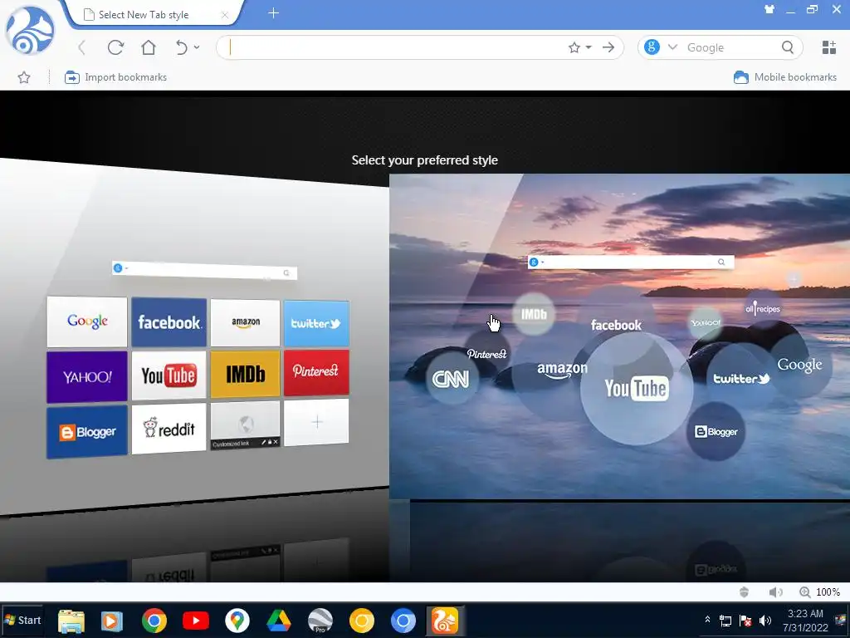This screenshot has height=638, width=850.
Task: Click the facebook bubble
Action: (x=617, y=325)
